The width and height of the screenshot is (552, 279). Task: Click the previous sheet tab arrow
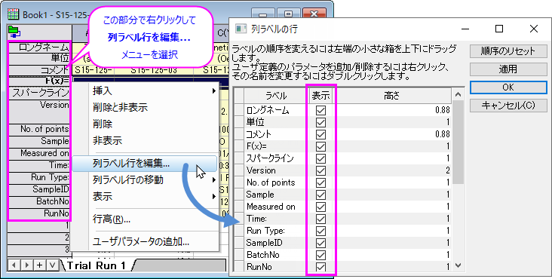click(14, 265)
